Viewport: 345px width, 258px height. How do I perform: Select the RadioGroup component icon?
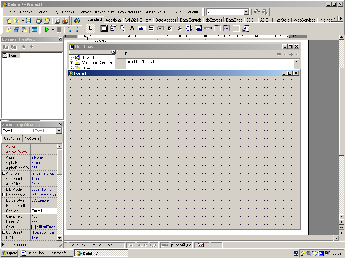click(x=227, y=28)
